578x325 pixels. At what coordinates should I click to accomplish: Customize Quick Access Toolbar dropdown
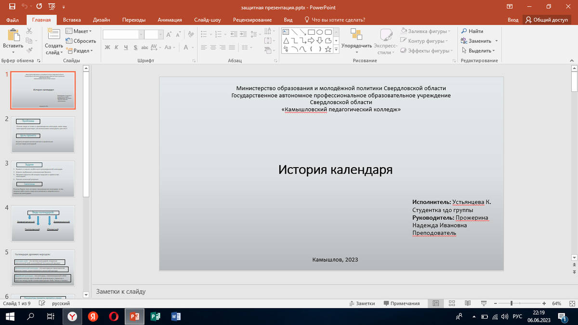click(64, 7)
